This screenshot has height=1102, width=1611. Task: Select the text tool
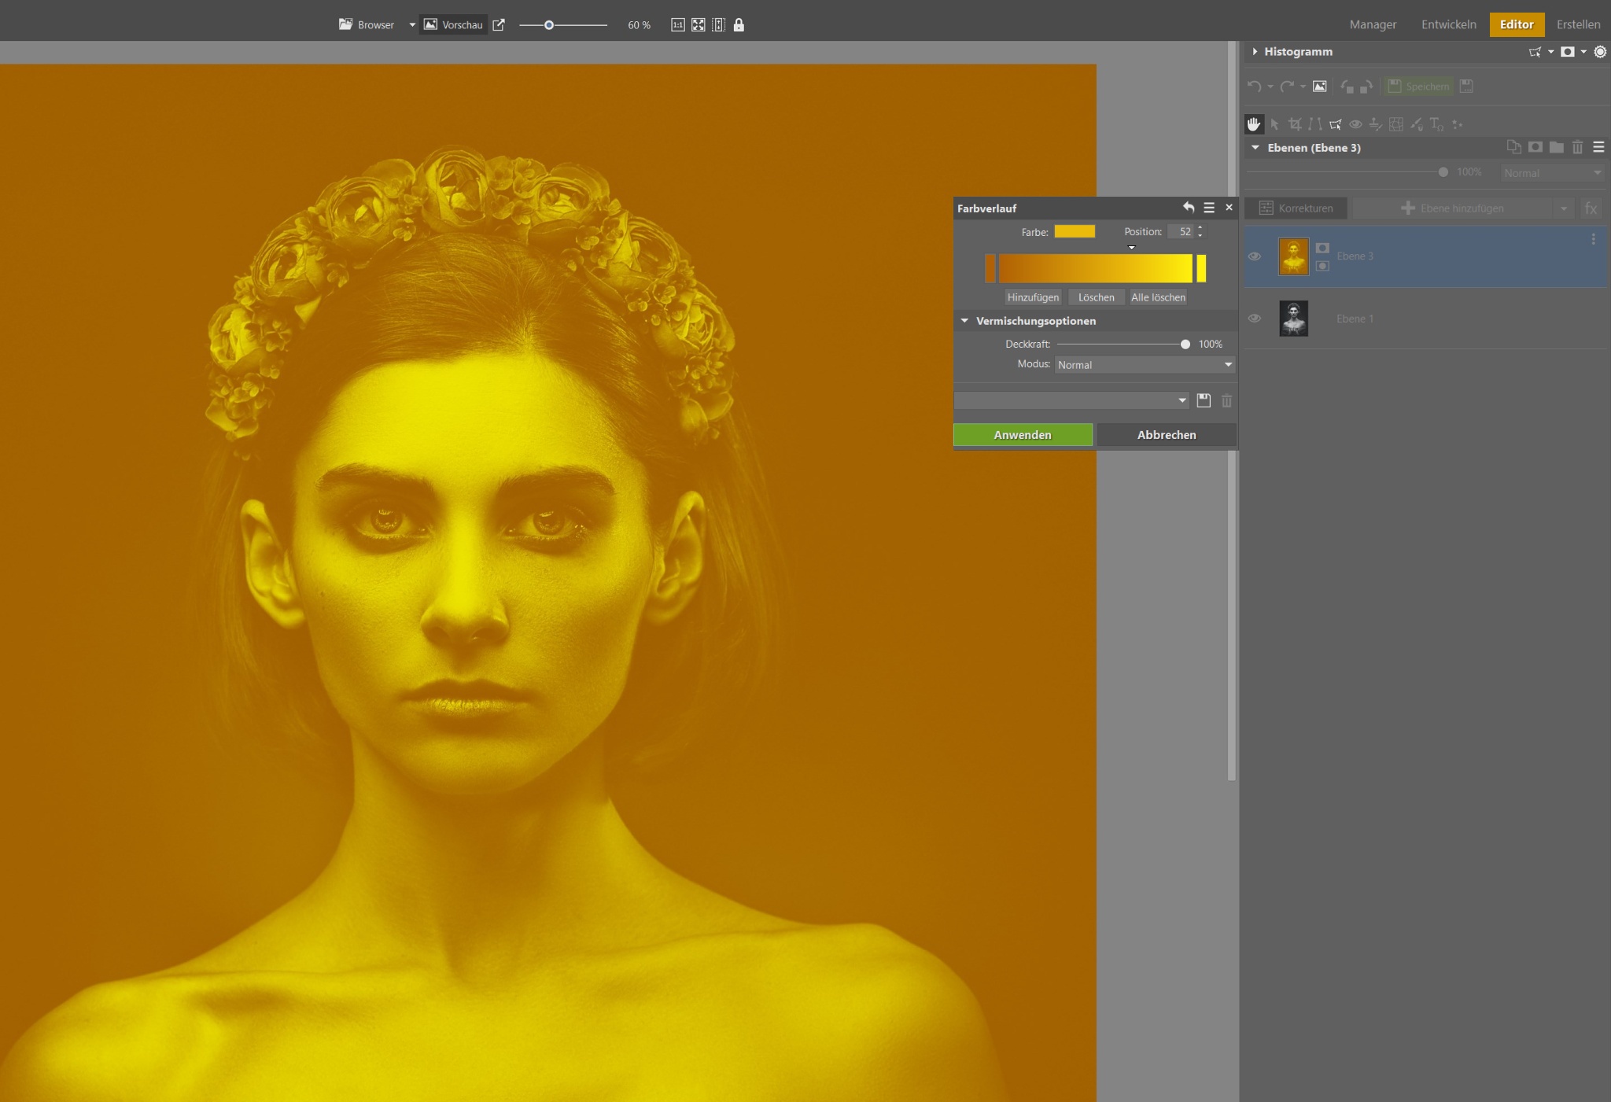[1437, 124]
